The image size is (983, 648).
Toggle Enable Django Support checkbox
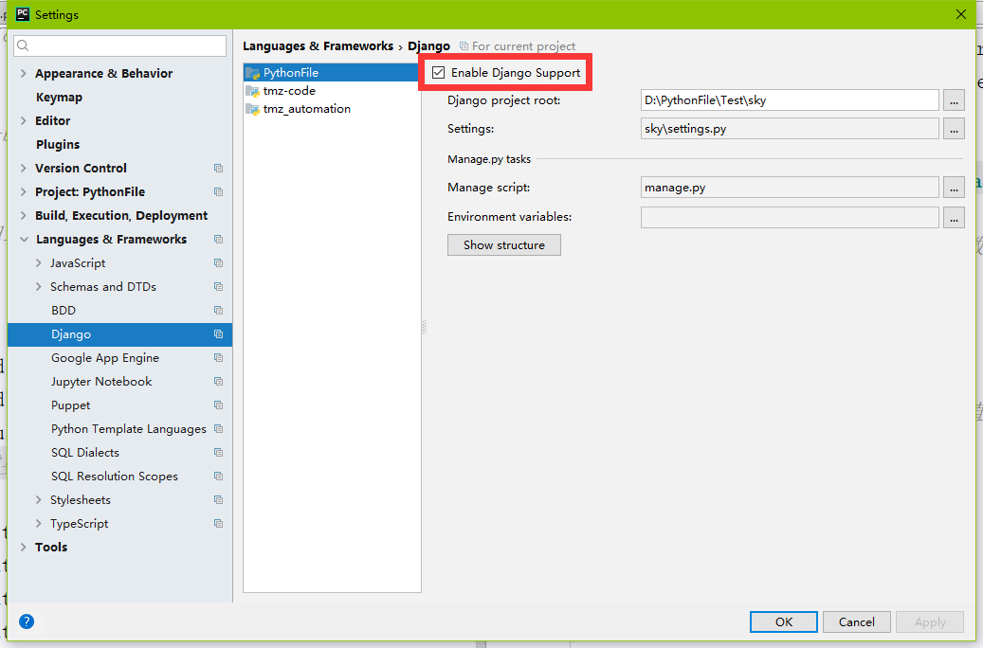[x=438, y=73]
